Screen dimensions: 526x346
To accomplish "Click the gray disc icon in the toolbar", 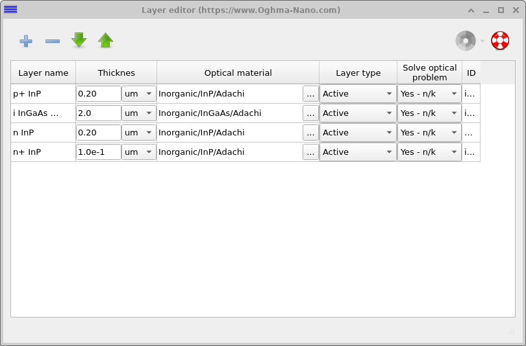I will pyautogui.click(x=466, y=41).
